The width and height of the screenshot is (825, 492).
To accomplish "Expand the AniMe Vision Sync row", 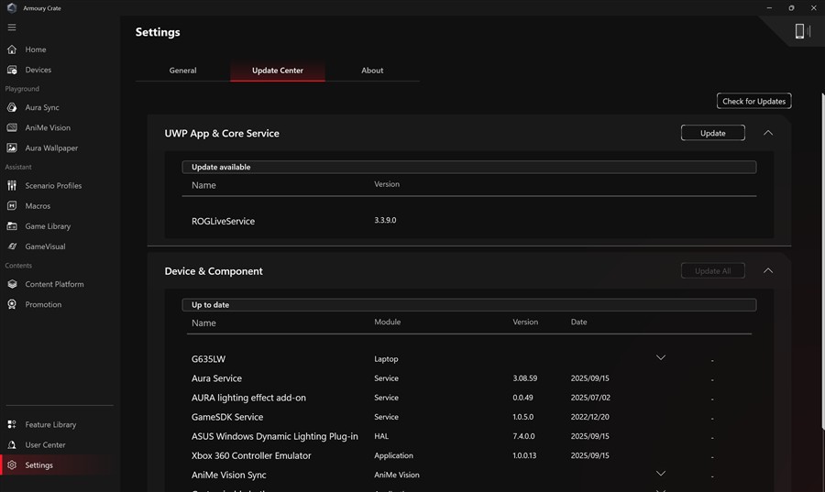I will (x=660, y=474).
